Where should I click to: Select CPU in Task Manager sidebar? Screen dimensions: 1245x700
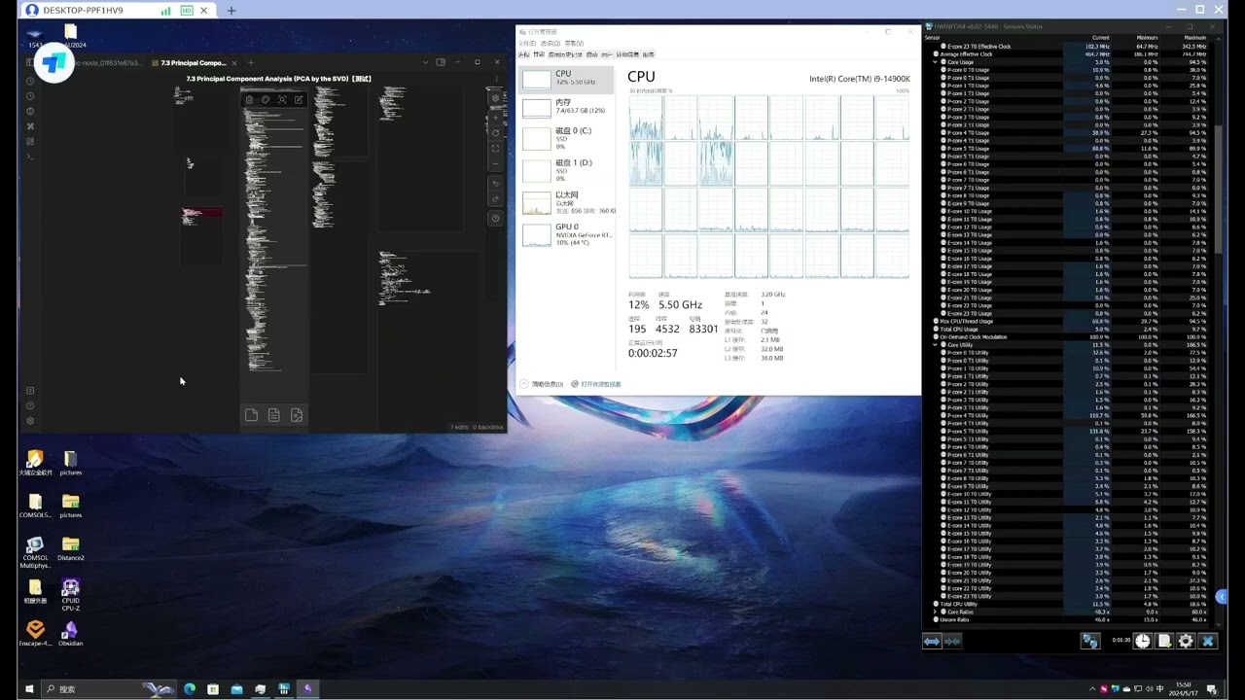568,80
